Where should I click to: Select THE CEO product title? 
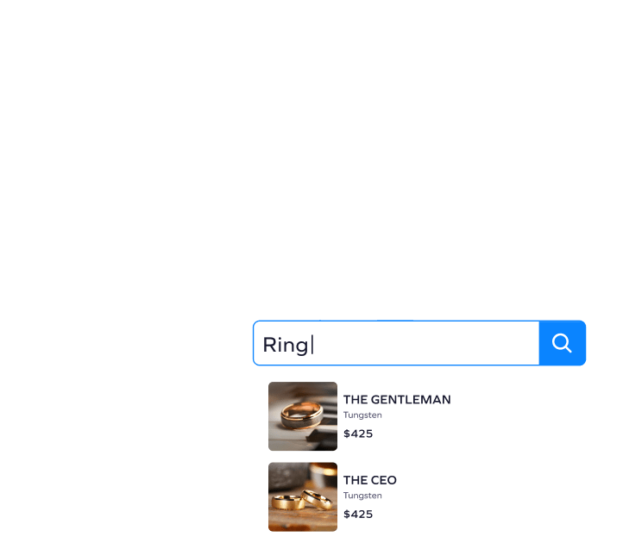click(x=370, y=480)
